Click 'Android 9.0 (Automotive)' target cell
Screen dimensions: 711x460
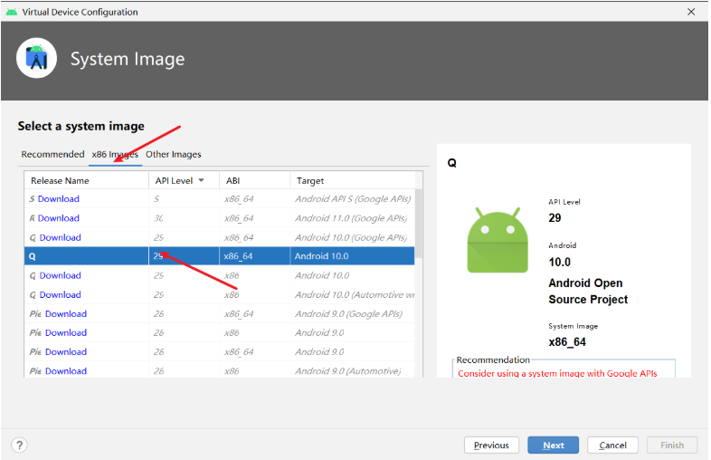pyautogui.click(x=347, y=371)
